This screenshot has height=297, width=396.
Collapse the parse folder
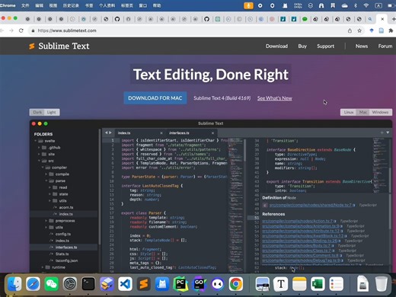[46, 180]
